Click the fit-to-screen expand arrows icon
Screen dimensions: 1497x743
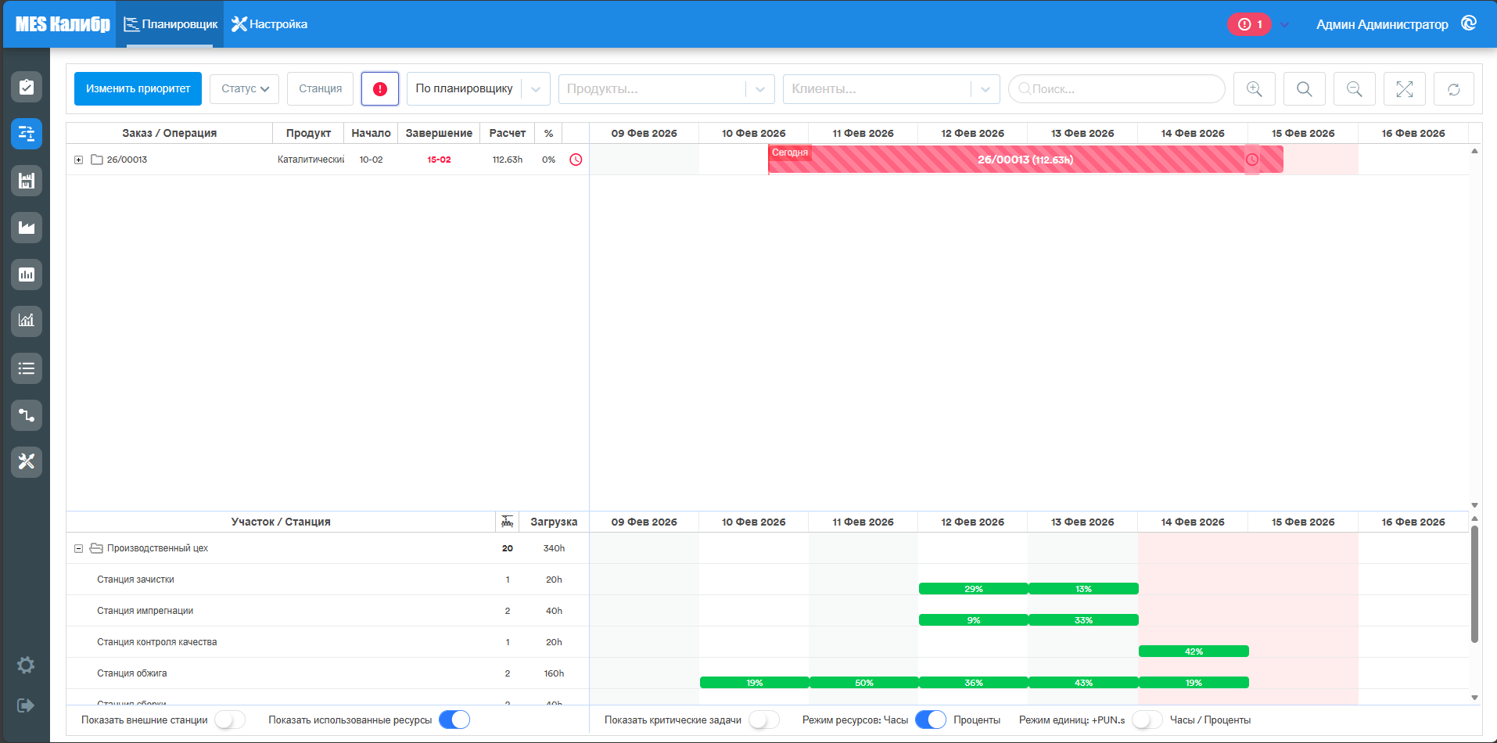click(1404, 88)
